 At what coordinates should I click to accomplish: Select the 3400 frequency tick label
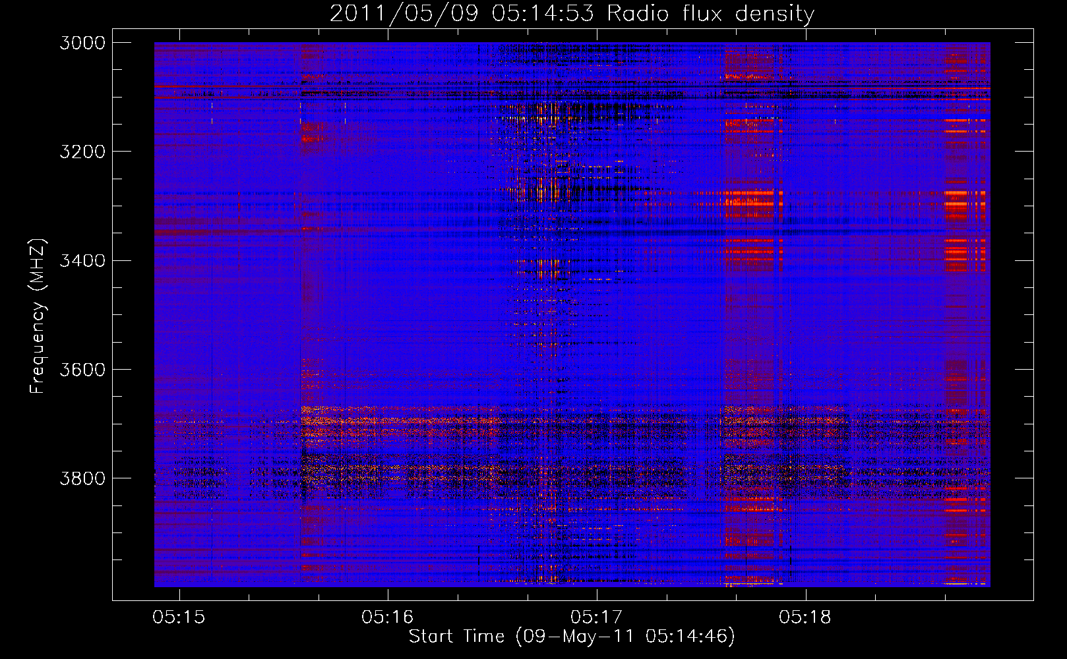tap(82, 261)
